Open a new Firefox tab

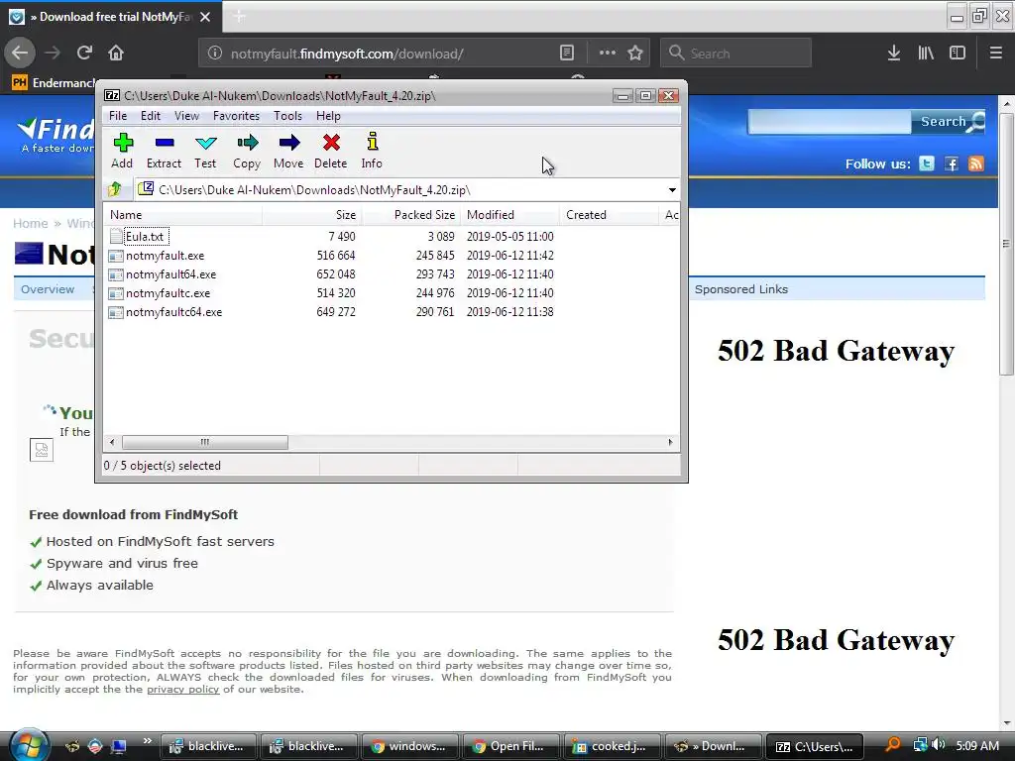pyautogui.click(x=239, y=17)
